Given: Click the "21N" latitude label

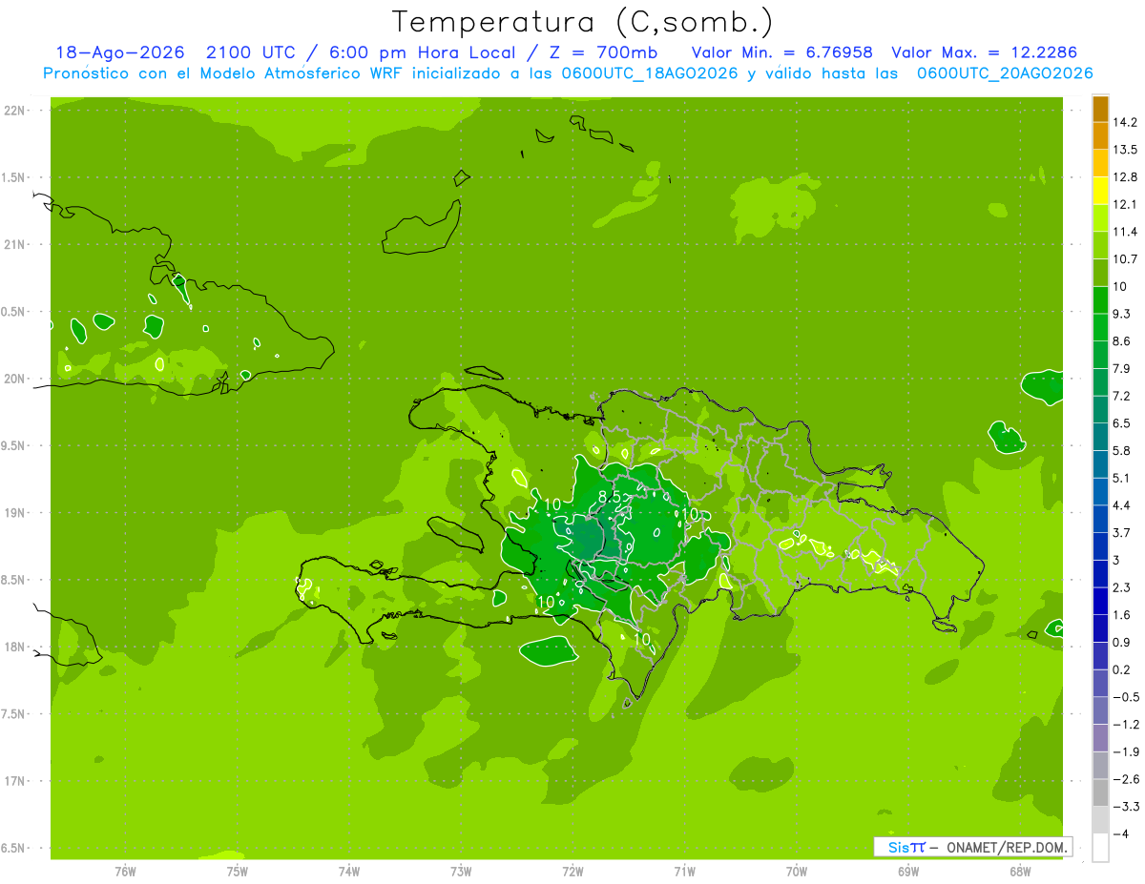Looking at the screenshot, I should click(15, 245).
